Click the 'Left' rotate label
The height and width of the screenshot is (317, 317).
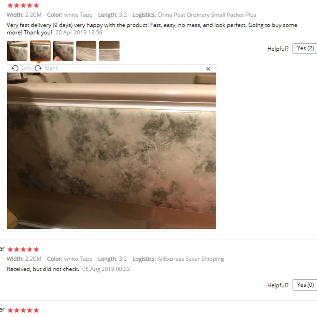pos(26,68)
